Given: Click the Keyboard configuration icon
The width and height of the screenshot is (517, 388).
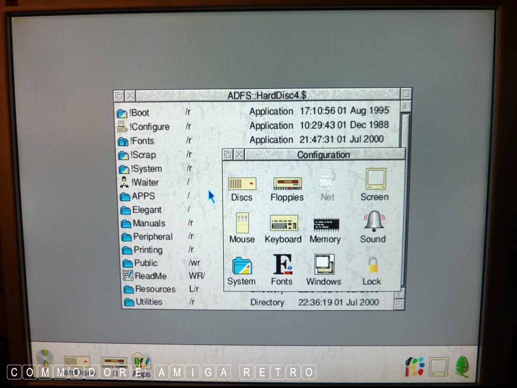Looking at the screenshot, I should pyautogui.click(x=283, y=224).
